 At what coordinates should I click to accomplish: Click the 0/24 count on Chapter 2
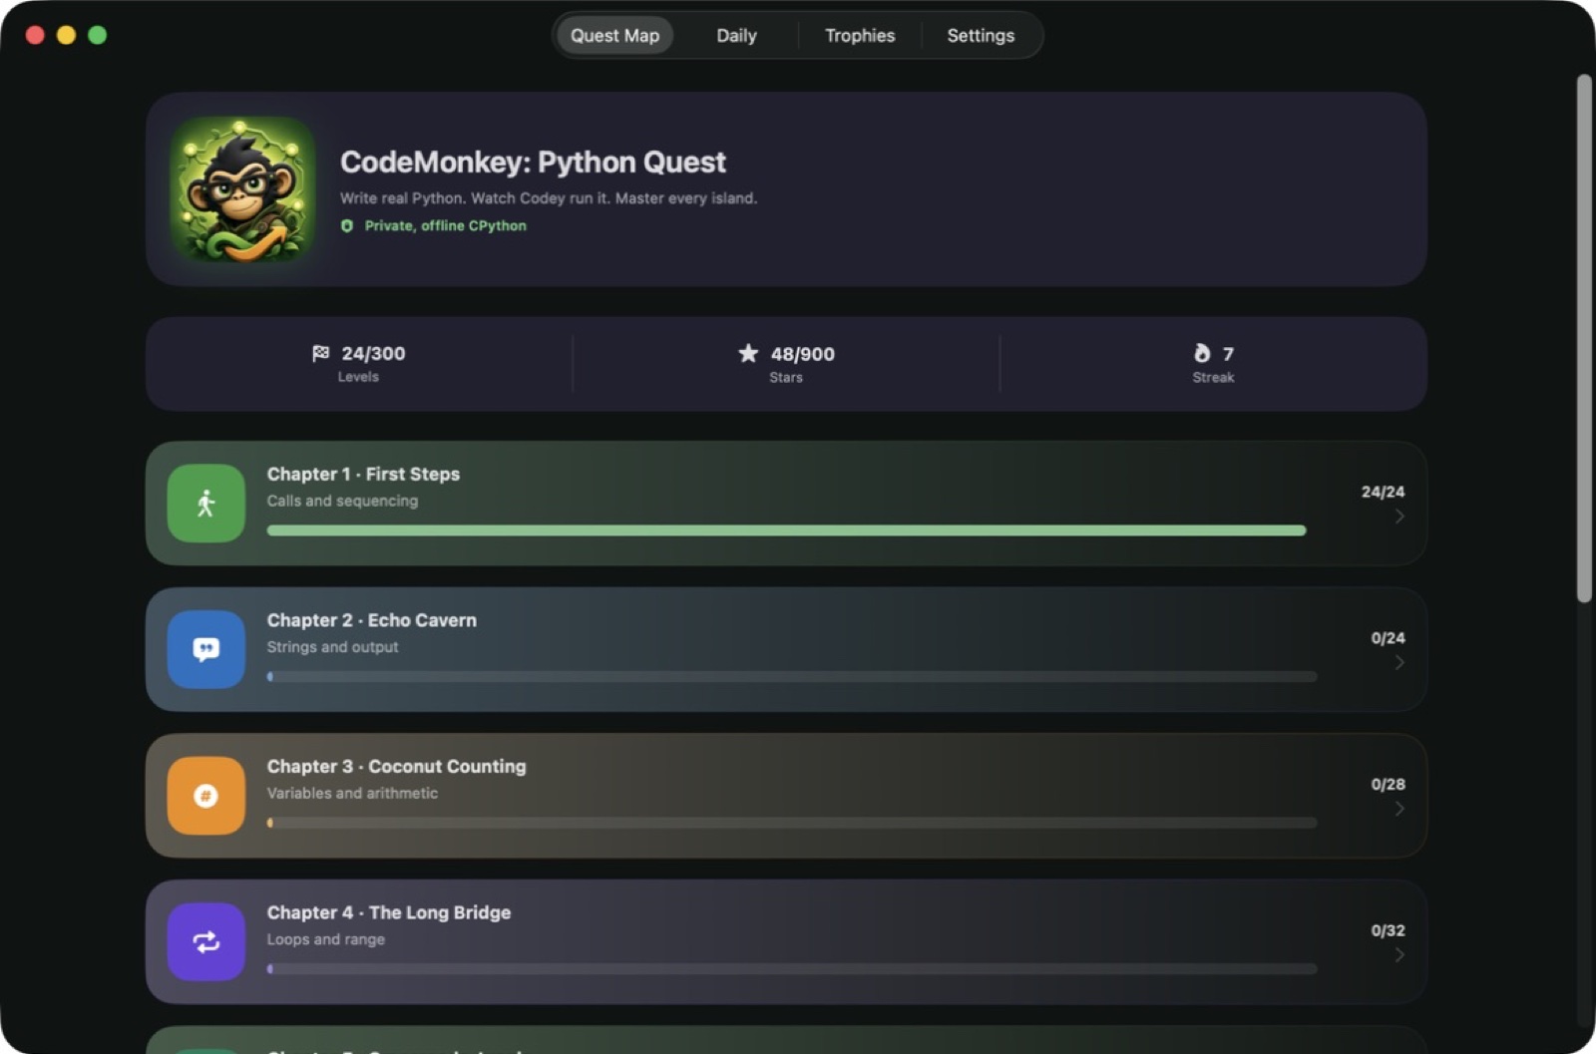[x=1388, y=638]
